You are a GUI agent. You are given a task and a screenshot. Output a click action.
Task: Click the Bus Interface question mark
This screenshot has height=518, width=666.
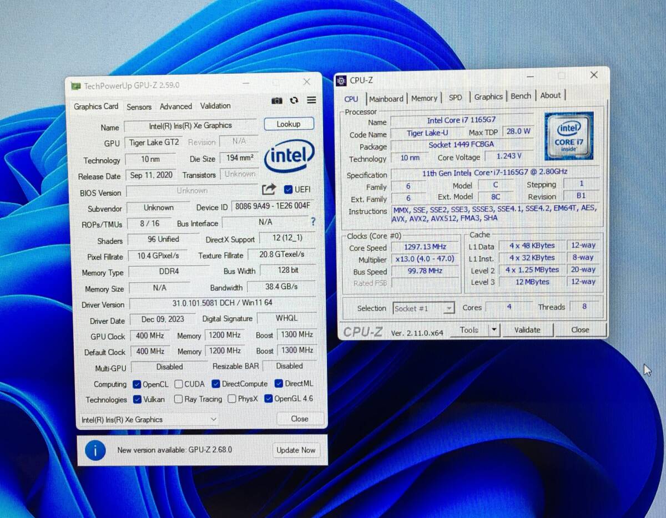tap(313, 222)
